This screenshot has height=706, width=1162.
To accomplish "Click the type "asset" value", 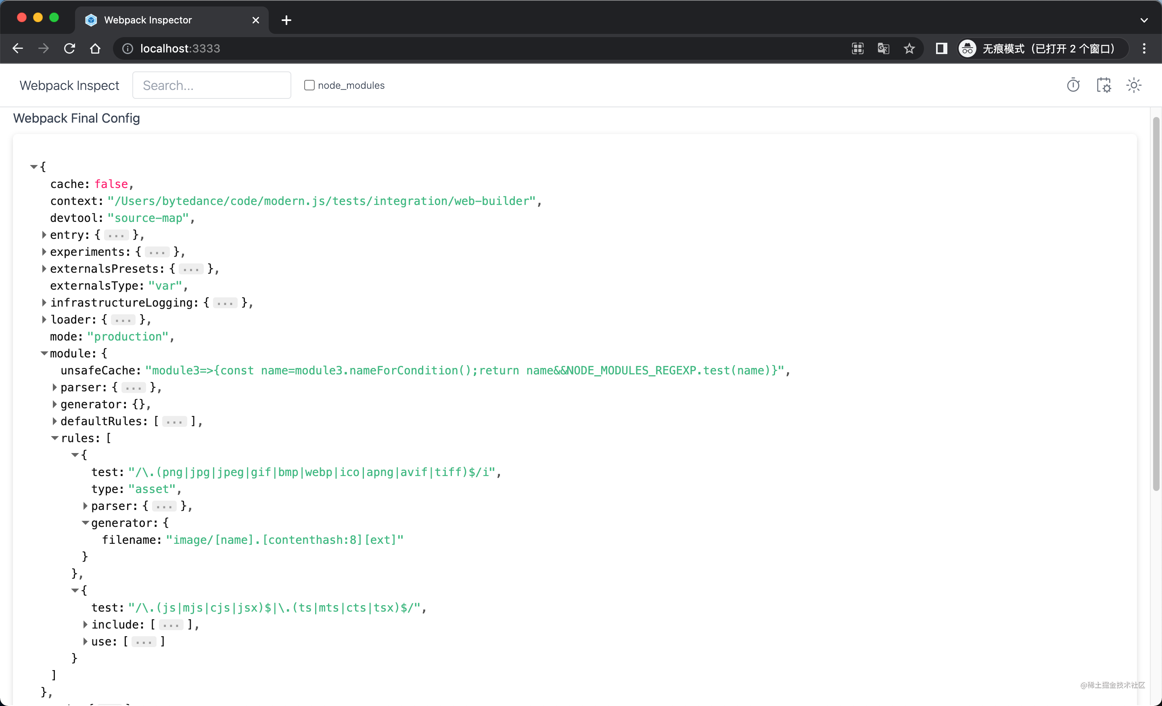I will [152, 489].
